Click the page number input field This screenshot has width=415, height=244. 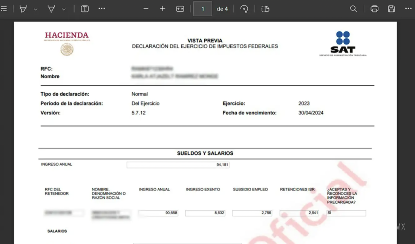(202, 9)
